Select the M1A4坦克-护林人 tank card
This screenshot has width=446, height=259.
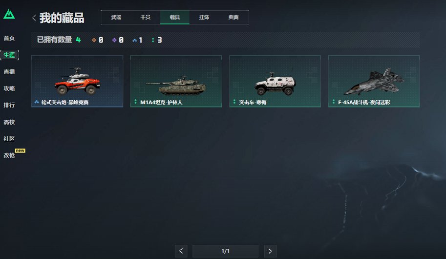(x=176, y=82)
